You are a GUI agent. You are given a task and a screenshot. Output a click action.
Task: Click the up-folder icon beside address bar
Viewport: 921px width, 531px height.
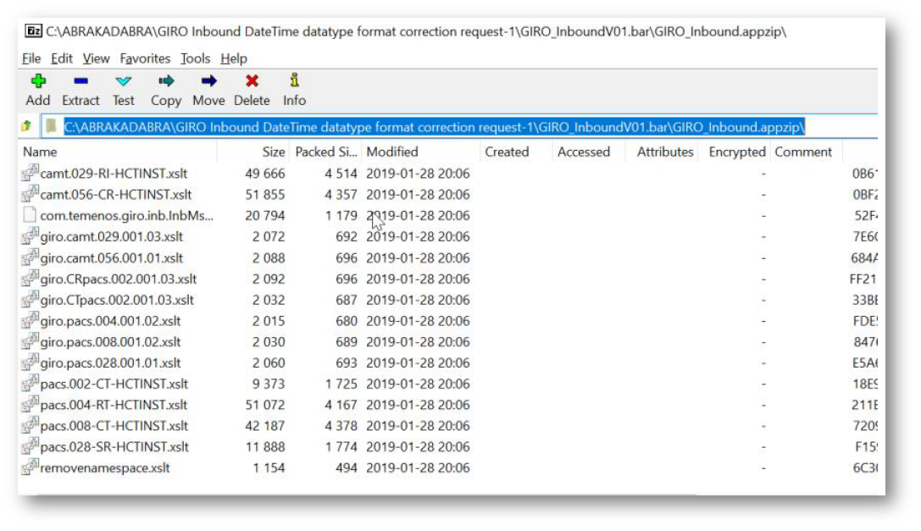[x=26, y=126]
